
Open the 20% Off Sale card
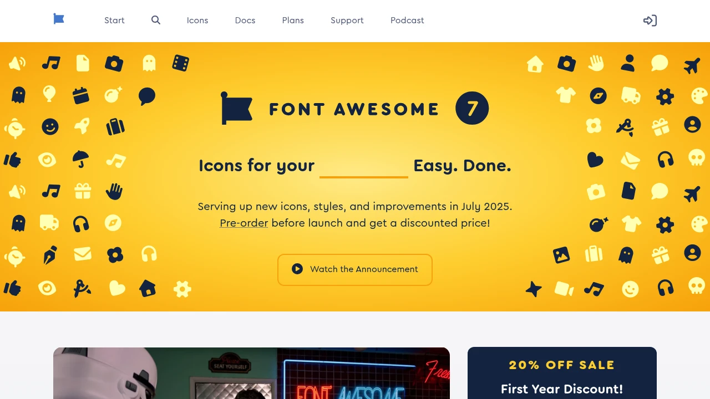pyautogui.click(x=562, y=373)
